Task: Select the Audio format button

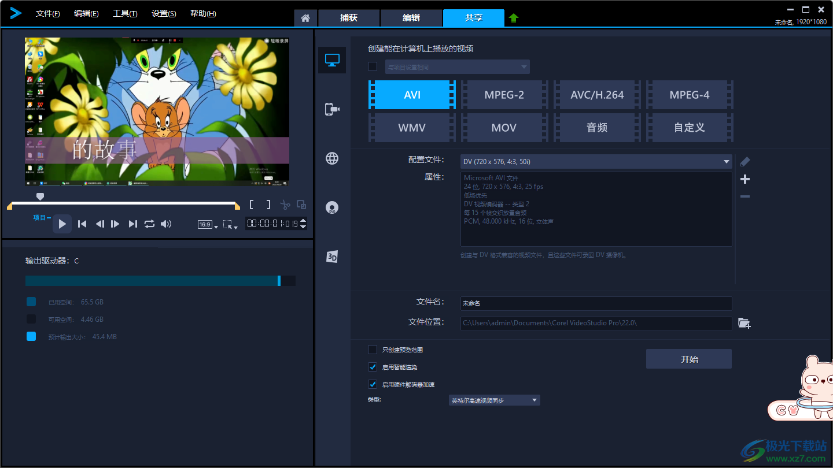Action: coord(597,128)
